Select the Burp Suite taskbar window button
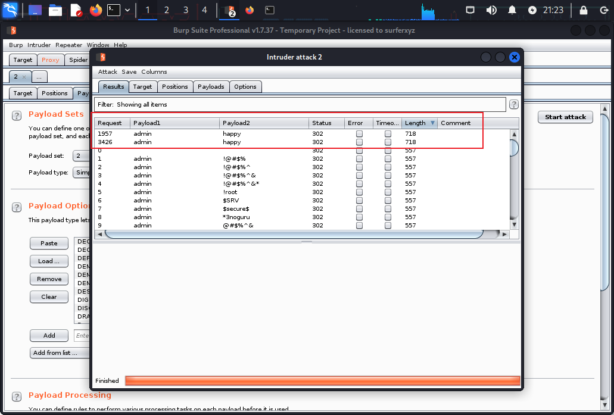Viewport: 614px width, 415px height. click(230, 11)
